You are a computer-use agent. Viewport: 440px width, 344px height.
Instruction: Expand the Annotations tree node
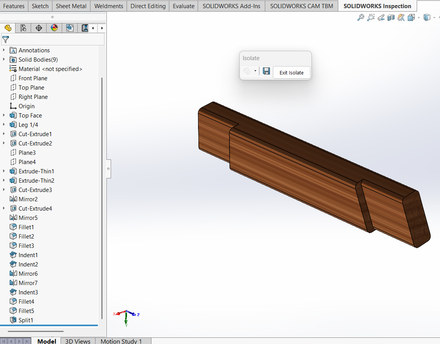pyautogui.click(x=4, y=50)
